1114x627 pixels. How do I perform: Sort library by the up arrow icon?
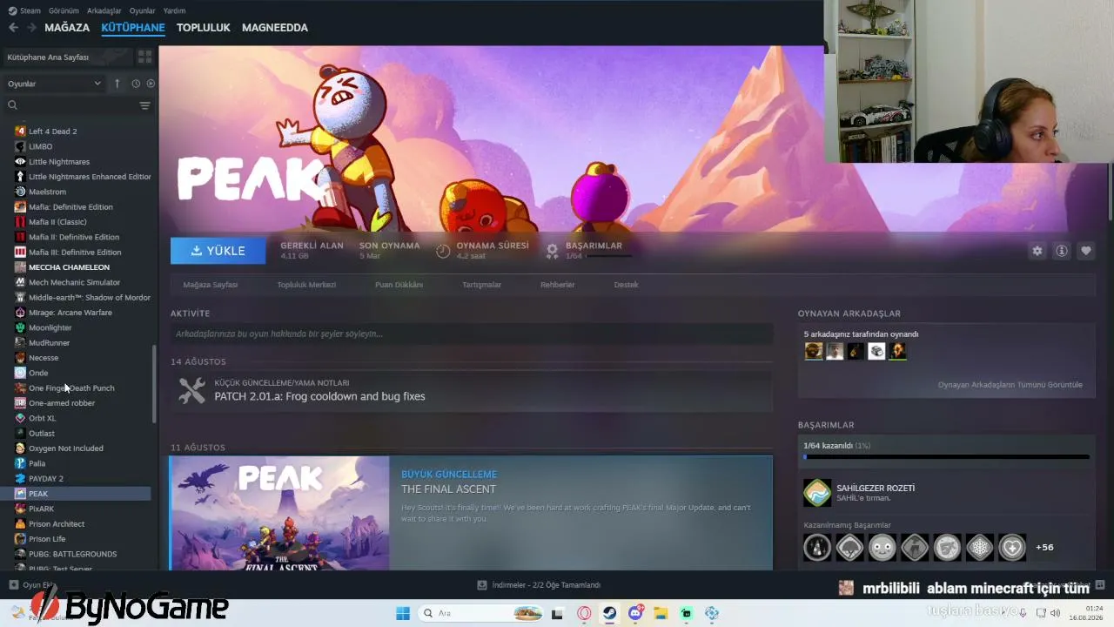(x=117, y=84)
